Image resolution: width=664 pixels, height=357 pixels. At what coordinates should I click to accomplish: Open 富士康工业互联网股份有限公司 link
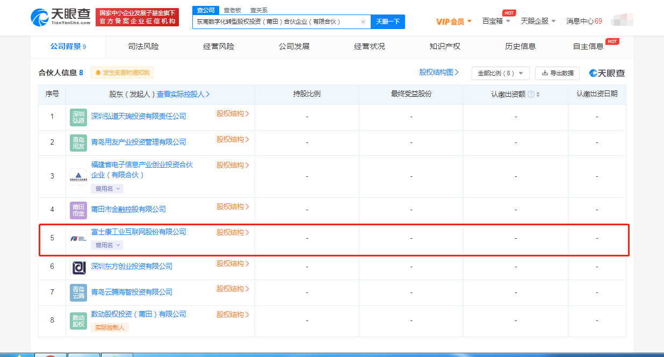[139, 232]
